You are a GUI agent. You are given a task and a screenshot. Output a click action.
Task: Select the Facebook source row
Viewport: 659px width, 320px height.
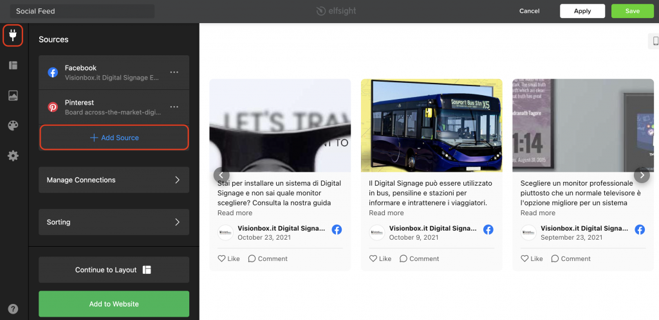click(x=114, y=72)
